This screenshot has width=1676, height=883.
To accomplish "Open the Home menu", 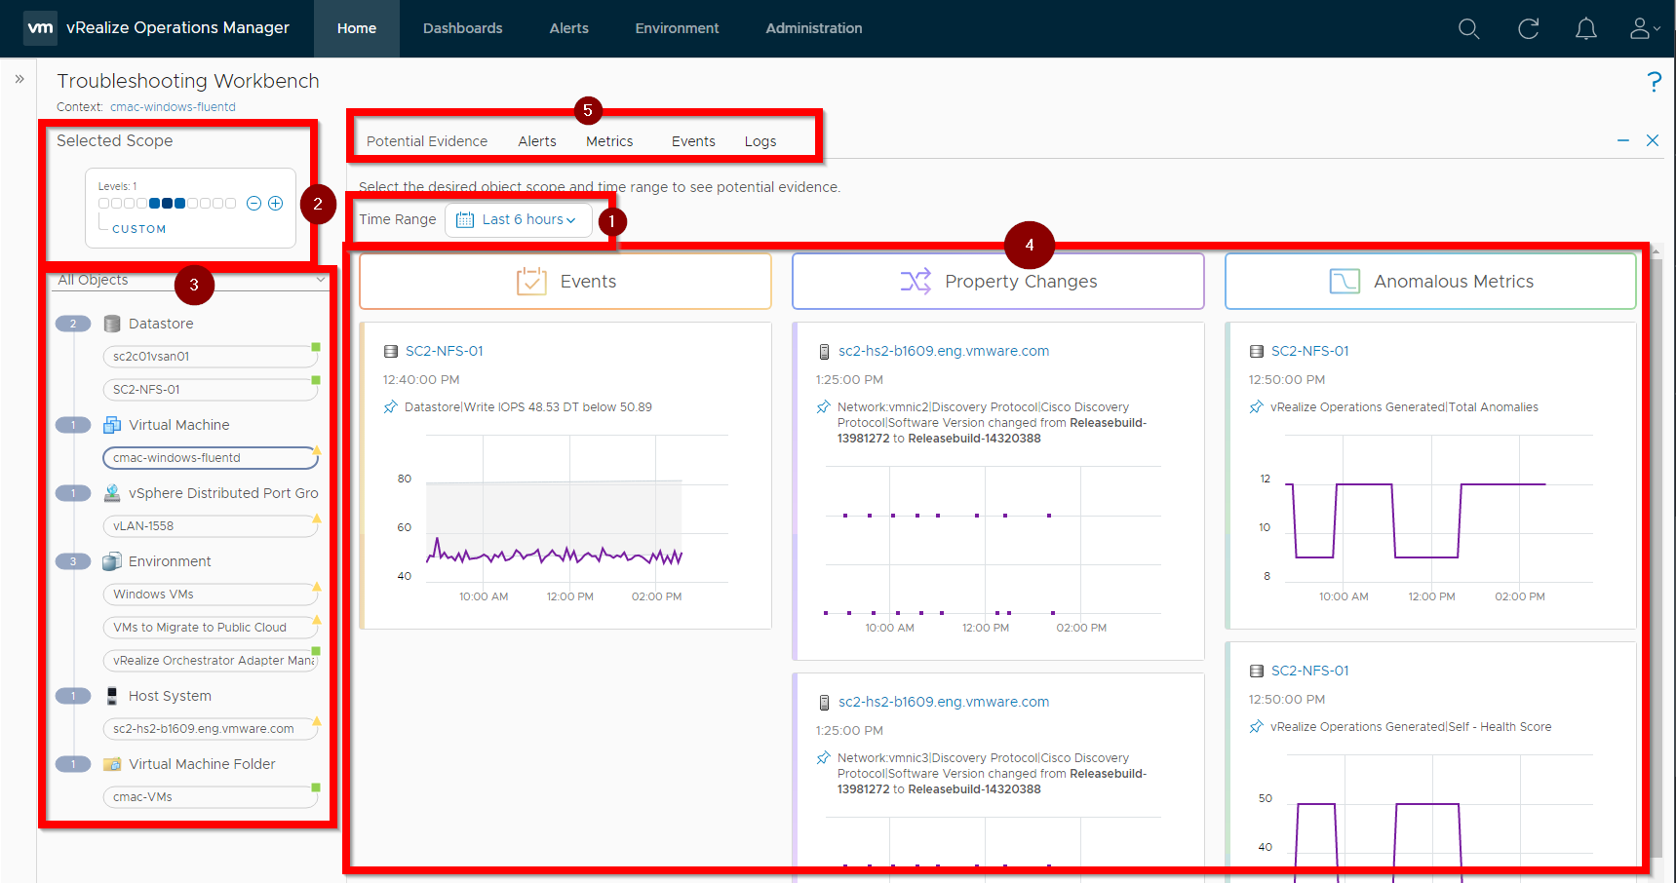I will [357, 28].
